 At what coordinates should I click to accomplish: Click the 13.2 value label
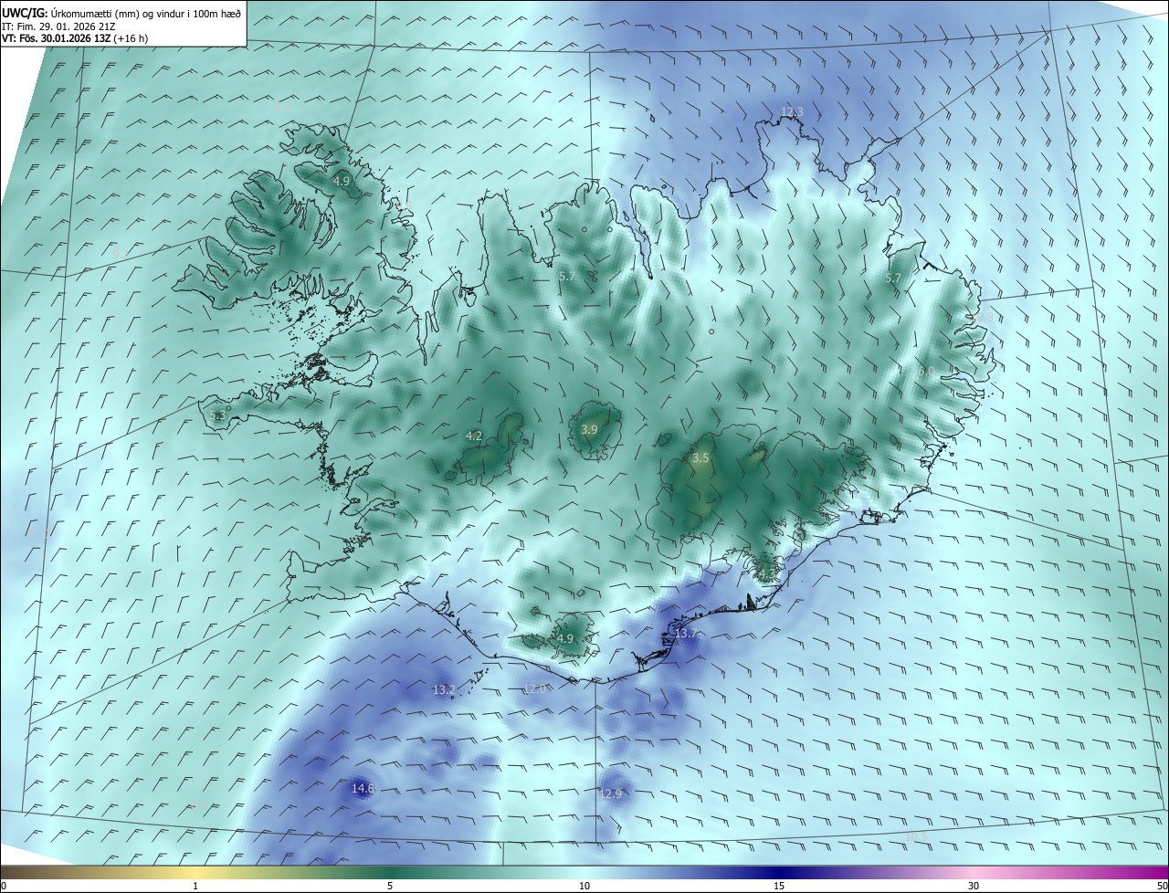[x=444, y=689]
